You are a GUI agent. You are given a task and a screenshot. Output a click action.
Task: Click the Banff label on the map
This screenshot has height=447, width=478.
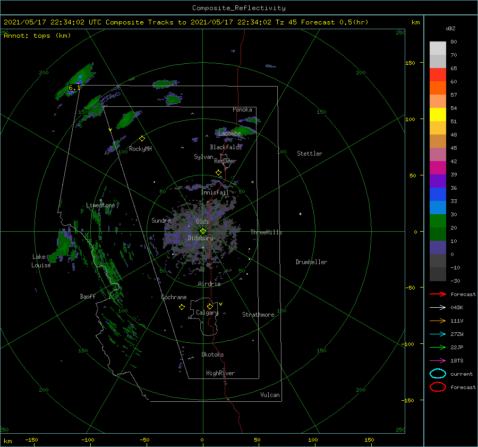tap(88, 296)
